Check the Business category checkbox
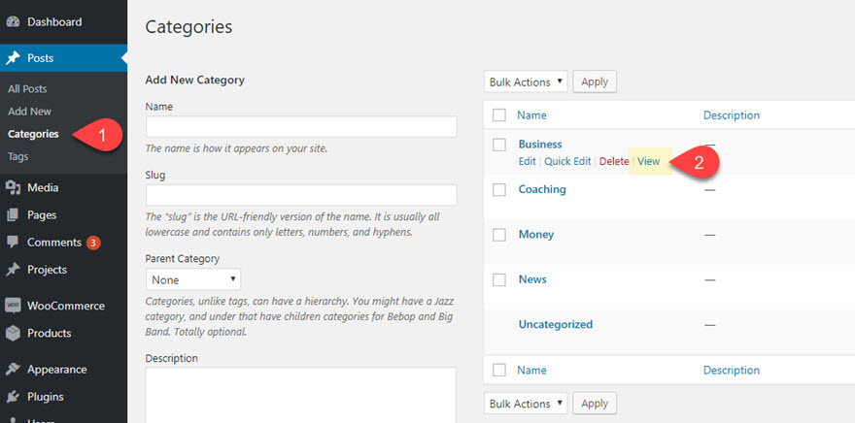Screen dimensions: 855x423 (x=499, y=145)
